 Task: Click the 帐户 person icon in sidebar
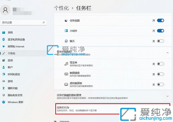pyautogui.click(x=4, y=67)
